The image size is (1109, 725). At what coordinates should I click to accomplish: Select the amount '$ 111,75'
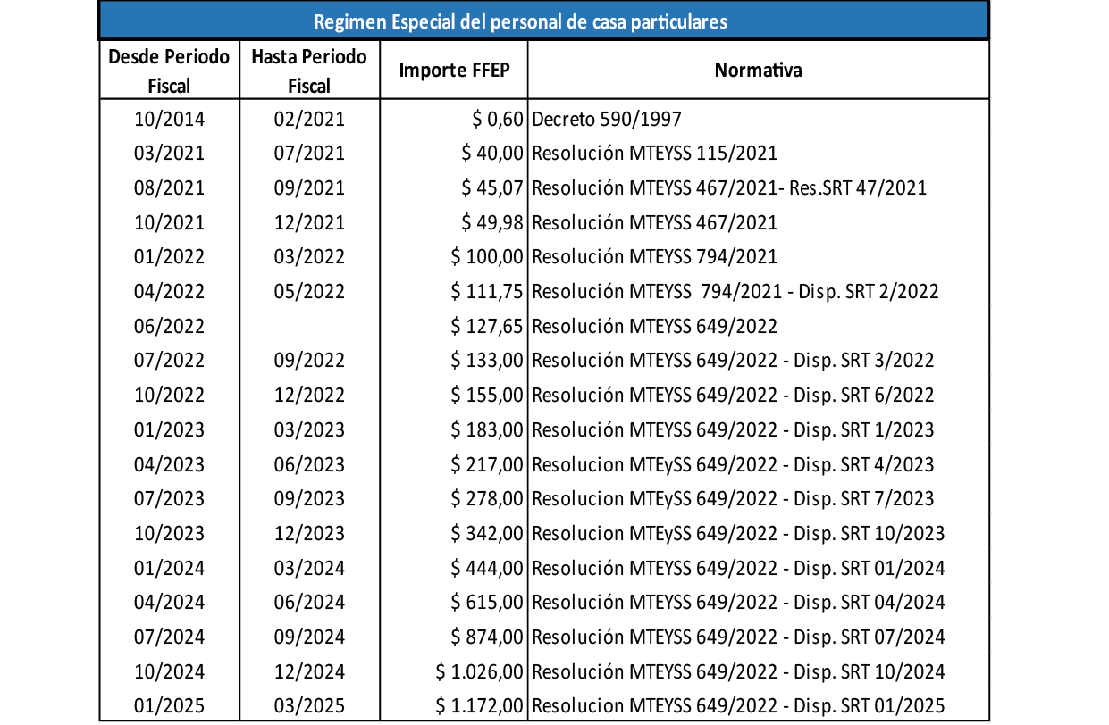[487, 291]
